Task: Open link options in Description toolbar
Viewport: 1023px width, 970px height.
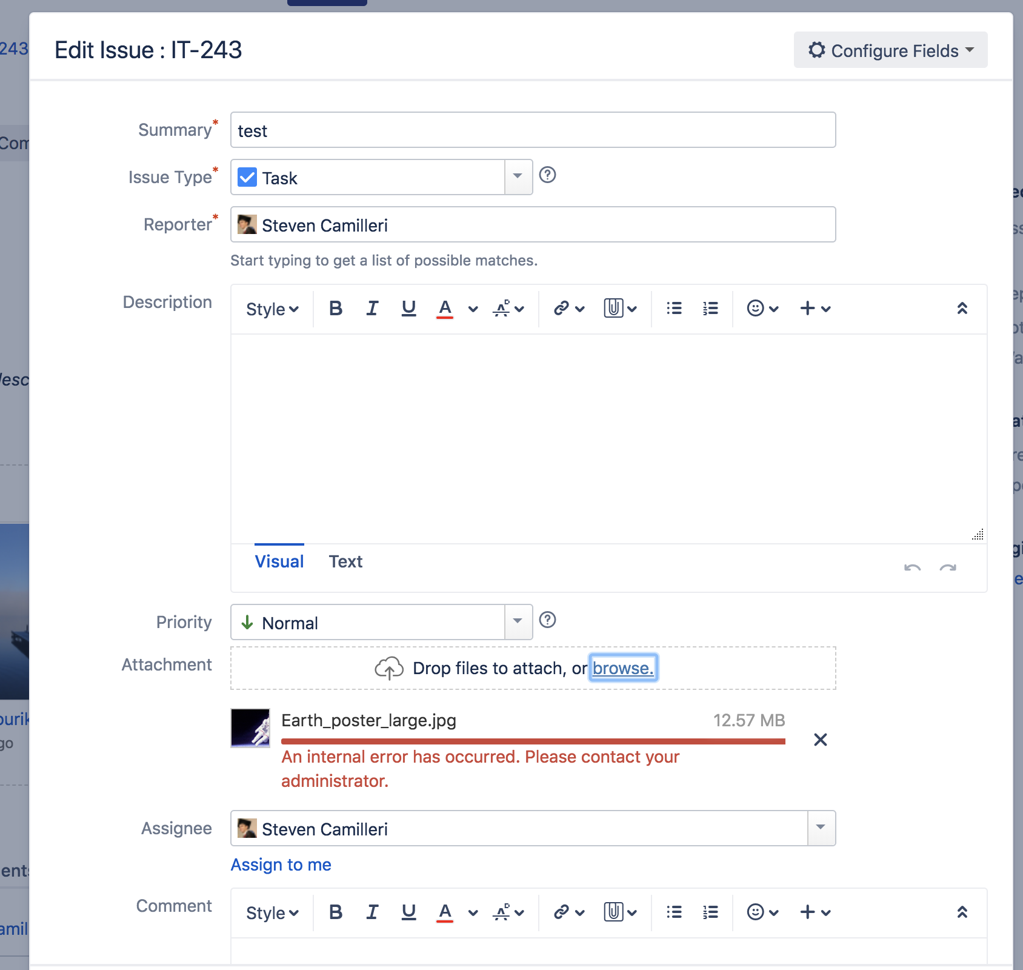Action: (x=569, y=309)
